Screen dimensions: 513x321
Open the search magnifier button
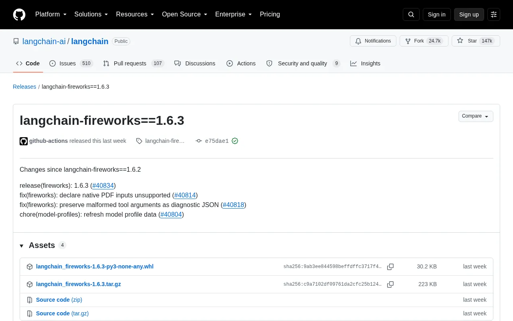click(x=411, y=14)
